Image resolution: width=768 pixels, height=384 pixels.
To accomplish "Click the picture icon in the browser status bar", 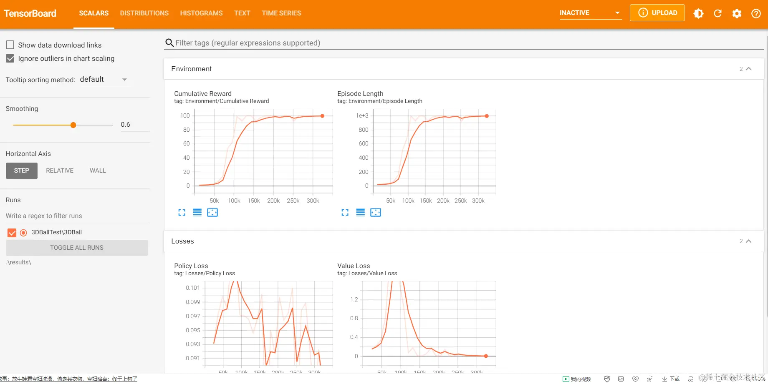I will 621,379.
